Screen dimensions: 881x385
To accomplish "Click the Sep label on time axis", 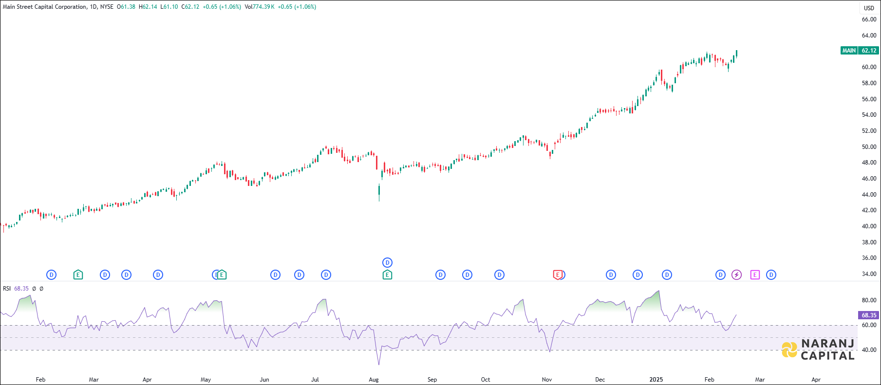I will click(432, 380).
